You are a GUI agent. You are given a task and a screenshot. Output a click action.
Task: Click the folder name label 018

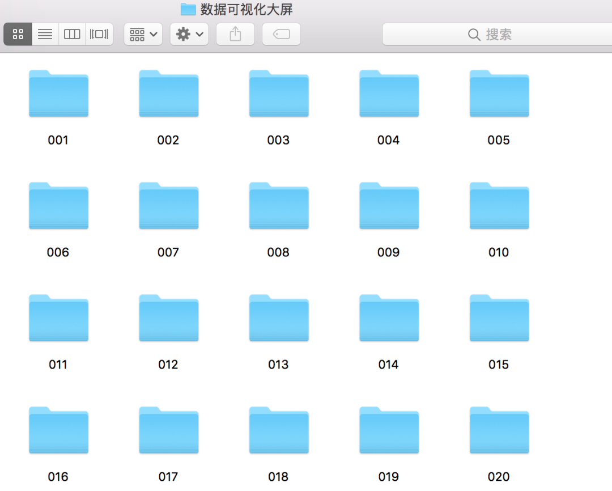click(278, 477)
